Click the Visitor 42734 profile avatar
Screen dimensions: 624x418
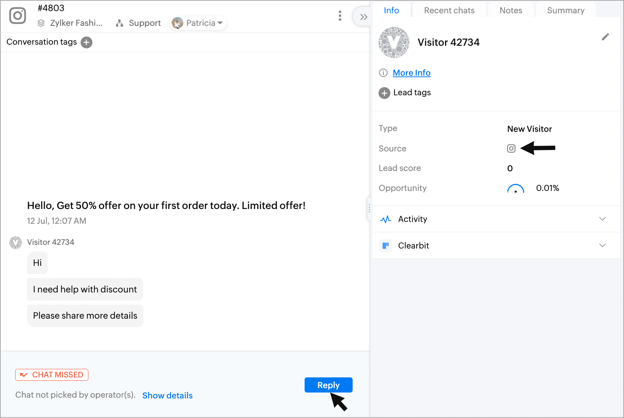(394, 42)
